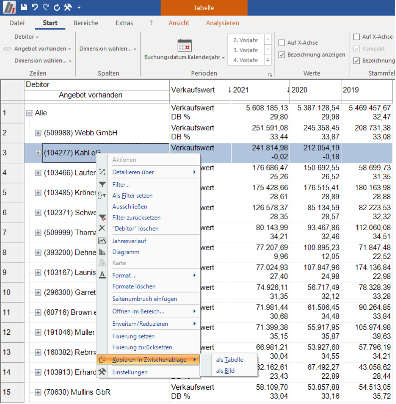This screenshot has height=404, width=396.
Task: Choose als Tabelle in the copy submenu
Action: [229, 359]
